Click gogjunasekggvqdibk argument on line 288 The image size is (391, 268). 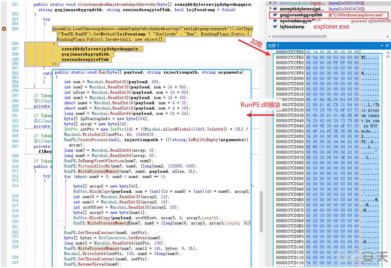click(86, 54)
